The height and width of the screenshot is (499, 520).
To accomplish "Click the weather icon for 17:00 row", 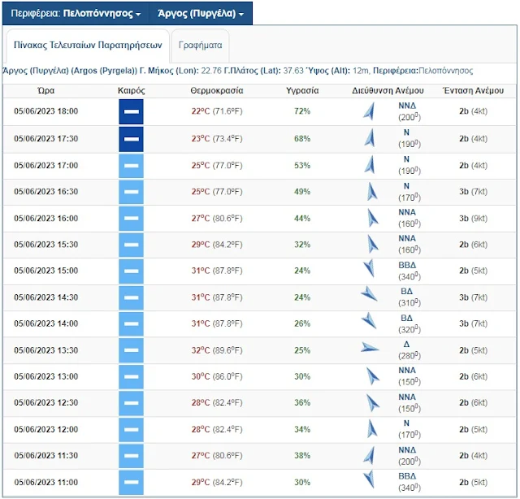I will click(x=132, y=166).
